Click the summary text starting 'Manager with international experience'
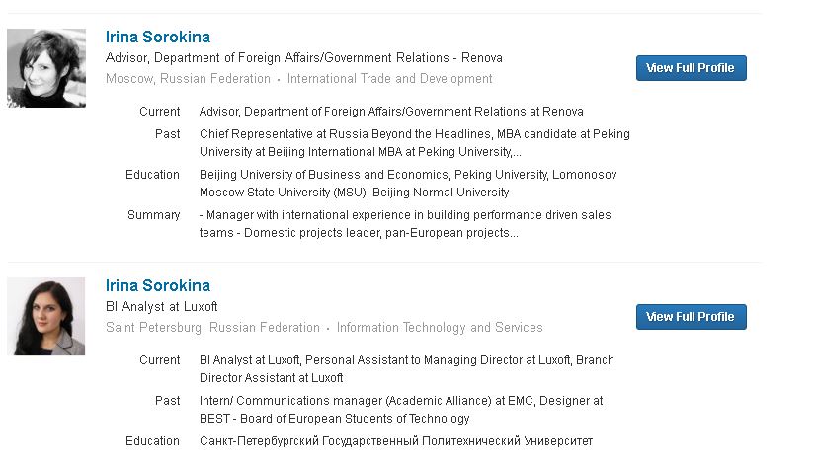This screenshot has height=464, width=817. 405,215
